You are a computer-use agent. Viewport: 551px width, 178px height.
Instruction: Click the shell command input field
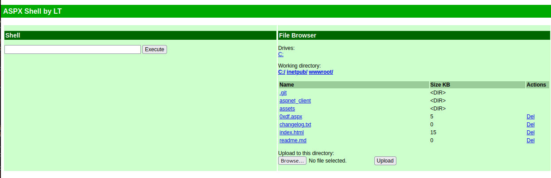click(73, 49)
